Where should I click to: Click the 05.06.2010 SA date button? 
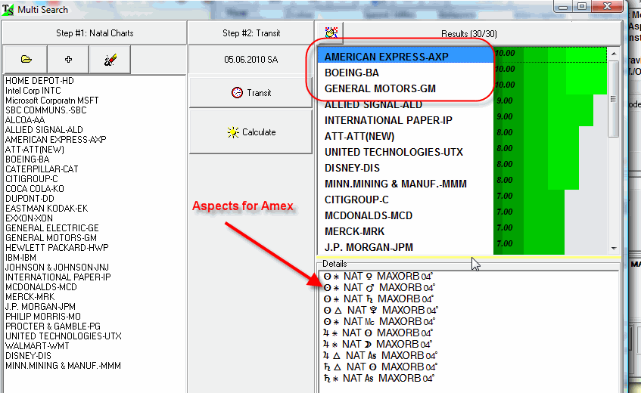250,59
